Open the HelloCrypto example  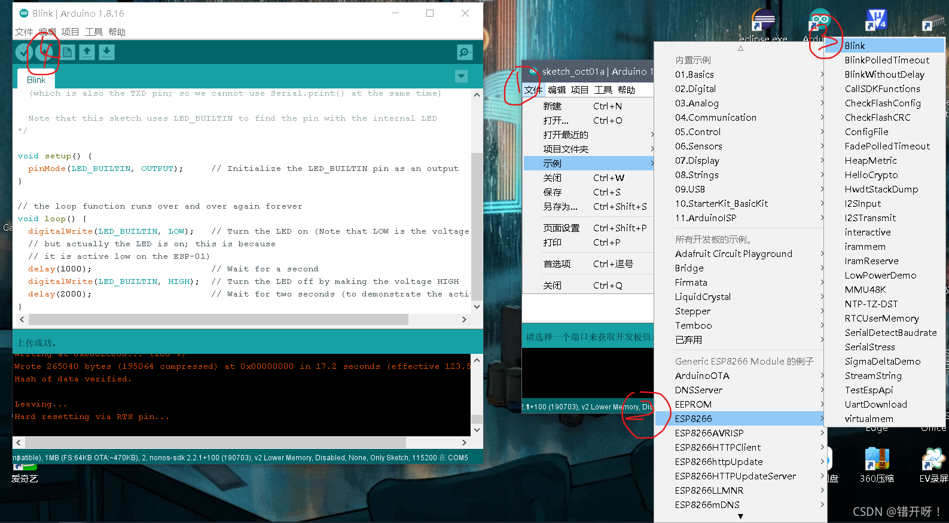885,175
